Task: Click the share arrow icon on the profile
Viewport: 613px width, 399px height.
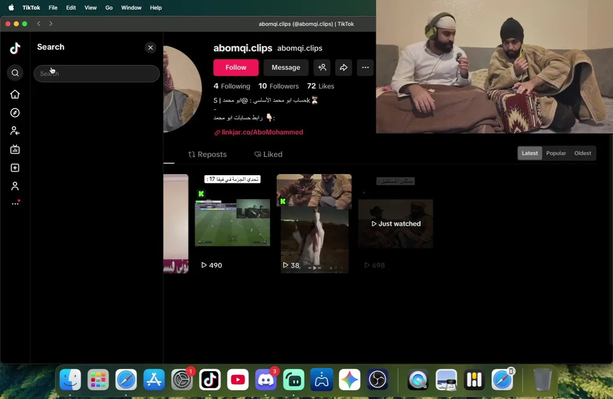Action: click(x=343, y=68)
